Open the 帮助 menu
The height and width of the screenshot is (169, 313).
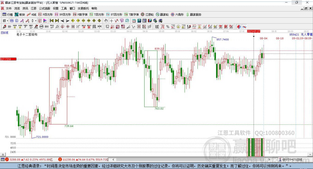point(94,8)
